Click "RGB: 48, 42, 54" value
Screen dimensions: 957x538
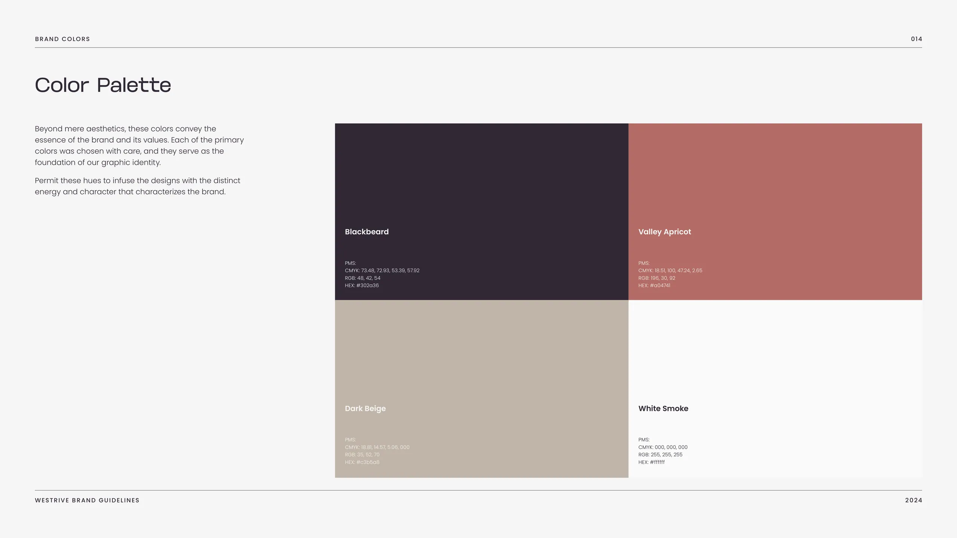[x=363, y=278]
